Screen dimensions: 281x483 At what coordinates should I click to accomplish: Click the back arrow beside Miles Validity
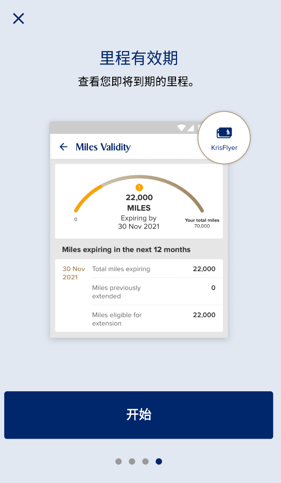tap(63, 146)
